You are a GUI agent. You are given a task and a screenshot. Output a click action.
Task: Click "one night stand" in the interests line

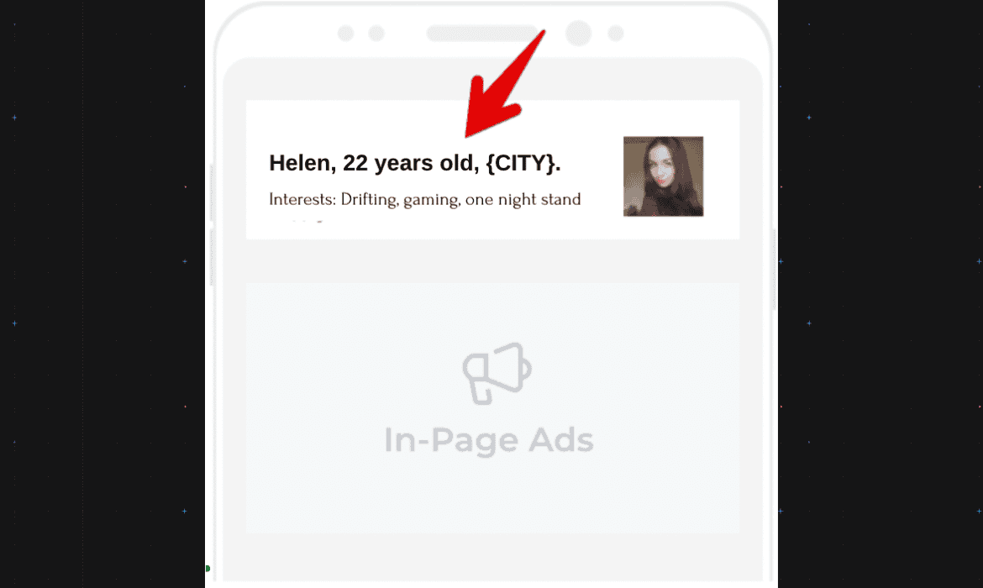(523, 200)
